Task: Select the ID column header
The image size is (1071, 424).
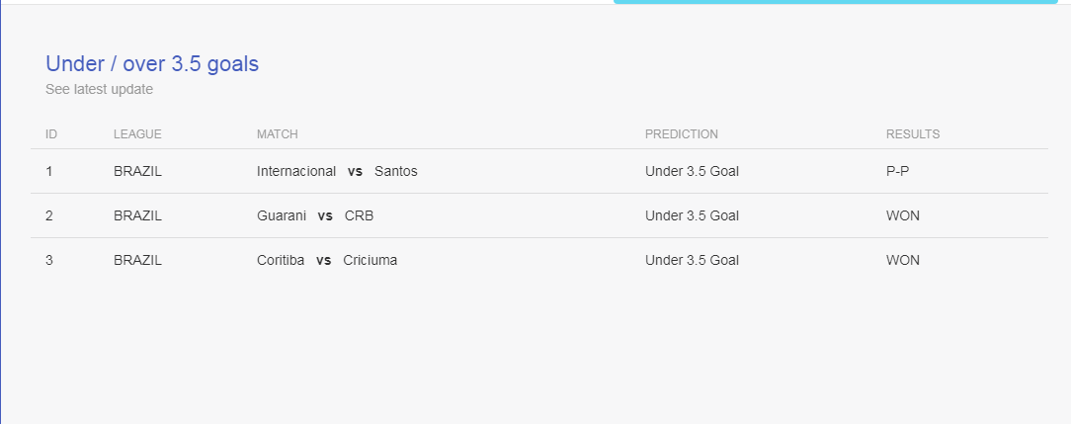Action: pos(51,134)
